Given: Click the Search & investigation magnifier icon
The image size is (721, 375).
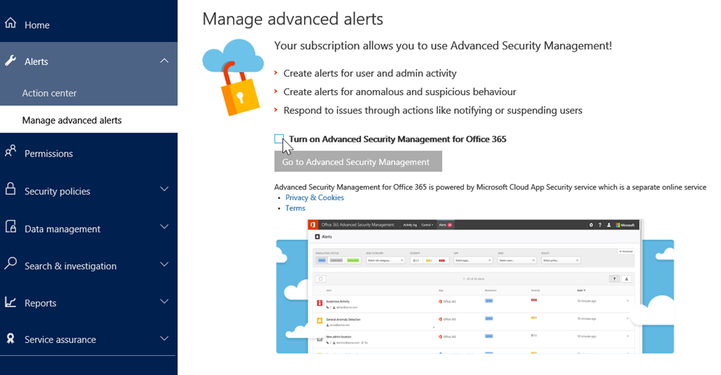Looking at the screenshot, I should pos(11,264).
